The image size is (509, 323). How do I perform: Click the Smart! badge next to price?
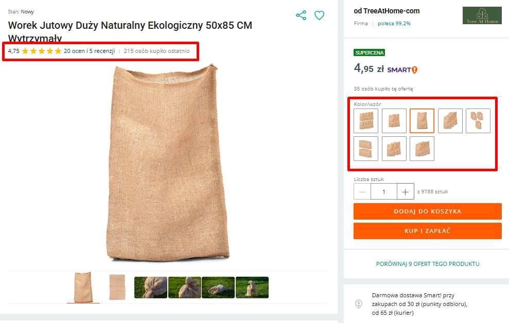[402, 69]
